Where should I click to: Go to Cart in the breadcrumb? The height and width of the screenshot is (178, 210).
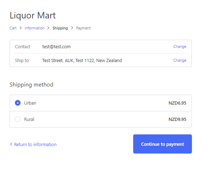click(13, 28)
